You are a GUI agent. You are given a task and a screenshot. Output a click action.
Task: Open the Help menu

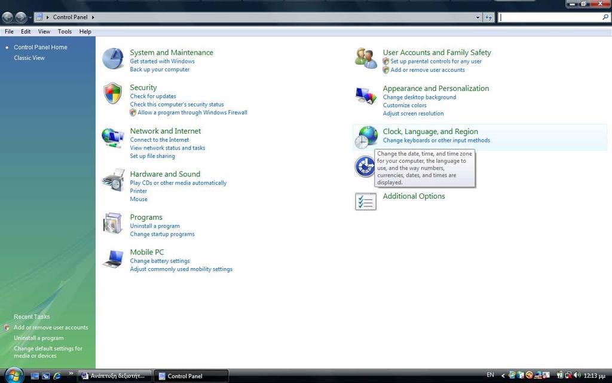[85, 32]
